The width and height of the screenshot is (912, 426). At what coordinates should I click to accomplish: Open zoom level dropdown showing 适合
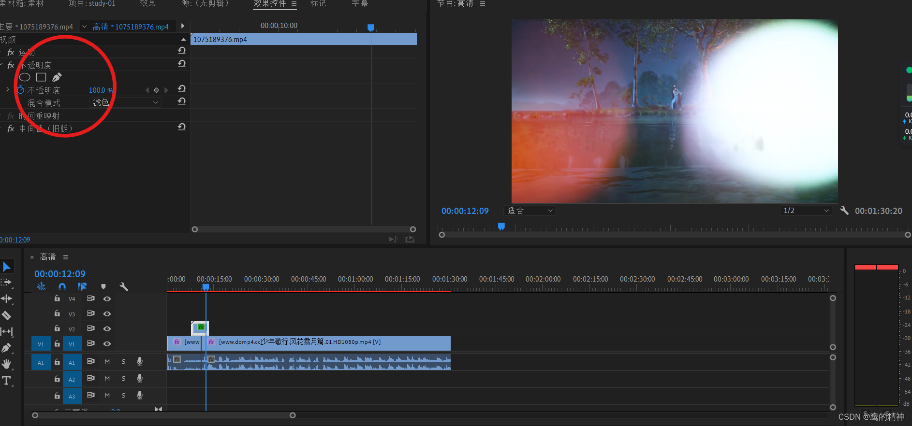[x=530, y=211]
